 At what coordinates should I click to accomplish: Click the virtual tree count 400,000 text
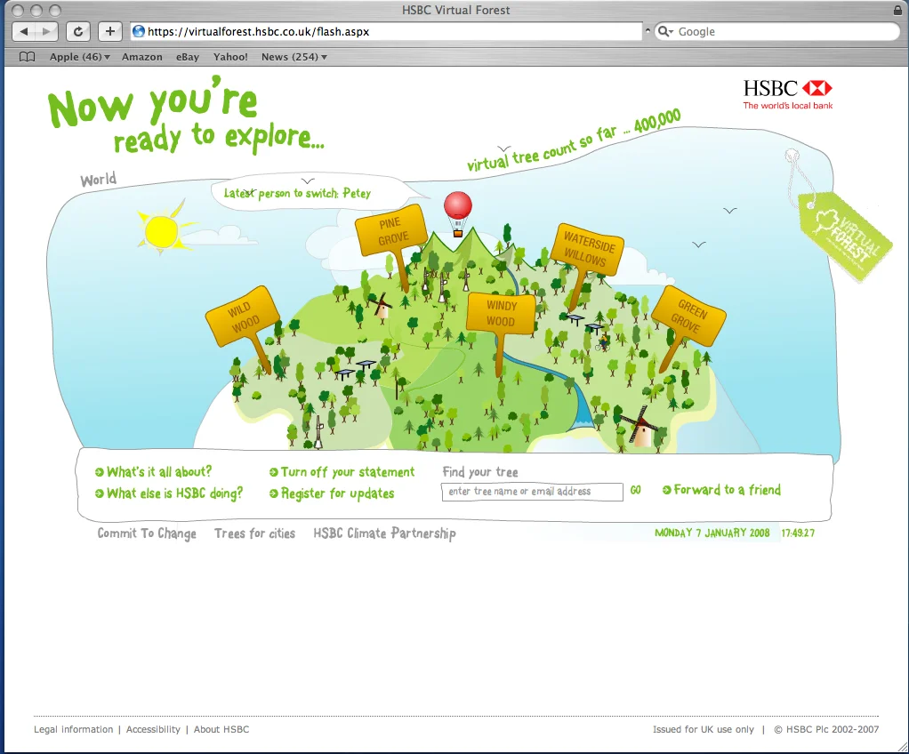pyautogui.click(x=574, y=140)
